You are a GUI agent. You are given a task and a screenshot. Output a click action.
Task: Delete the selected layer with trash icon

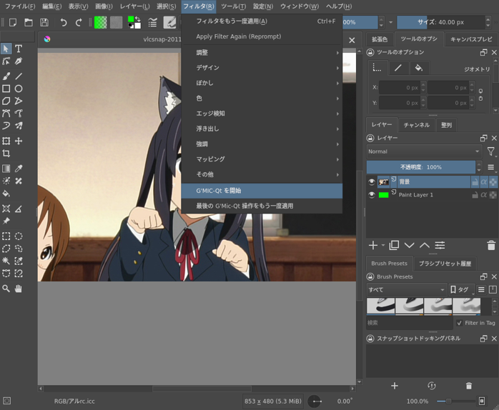pos(491,246)
